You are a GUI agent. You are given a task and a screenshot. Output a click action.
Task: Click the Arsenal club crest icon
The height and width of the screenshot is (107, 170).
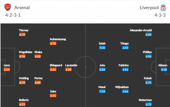coord(8,7)
